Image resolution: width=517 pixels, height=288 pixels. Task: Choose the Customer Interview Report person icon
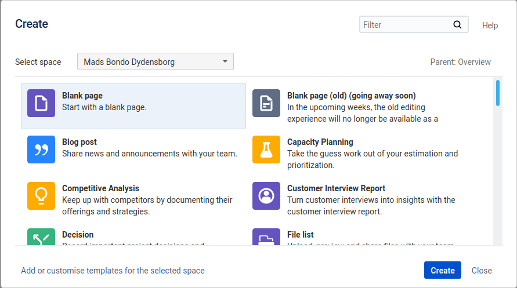(266, 196)
